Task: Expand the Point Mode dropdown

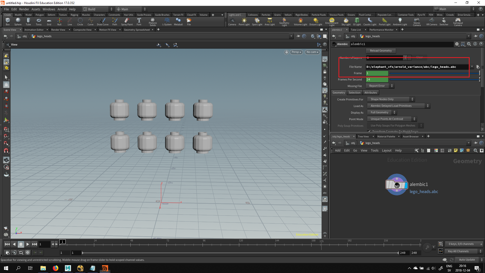Action: point(392,119)
